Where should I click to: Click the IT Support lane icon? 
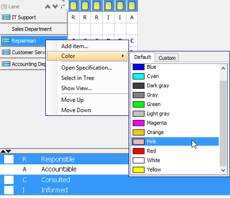[x=6, y=17]
